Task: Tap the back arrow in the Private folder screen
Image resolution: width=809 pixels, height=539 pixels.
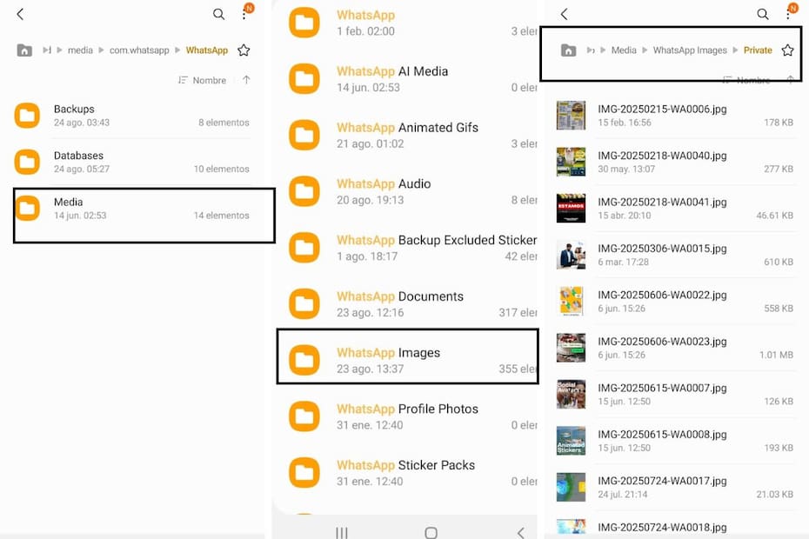Action: [564, 14]
